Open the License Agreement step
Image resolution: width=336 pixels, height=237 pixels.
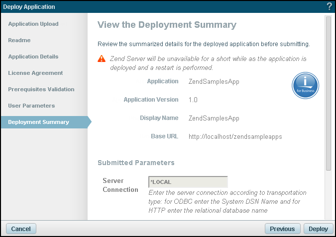[35, 73]
